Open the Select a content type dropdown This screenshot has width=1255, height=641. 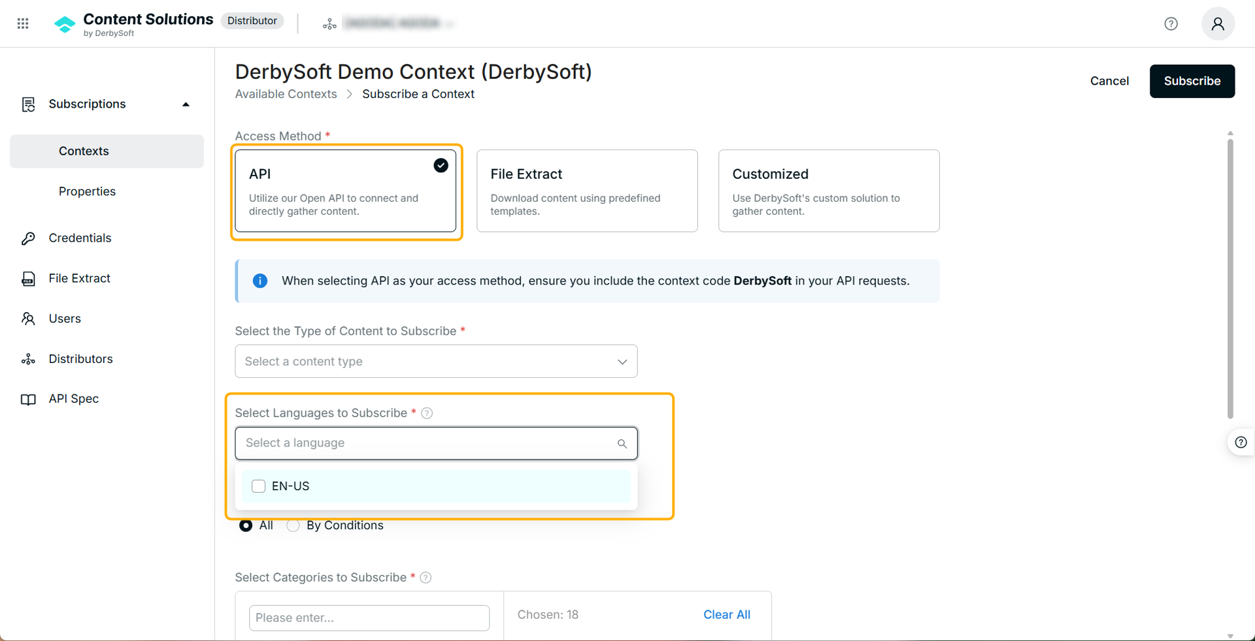(x=436, y=361)
